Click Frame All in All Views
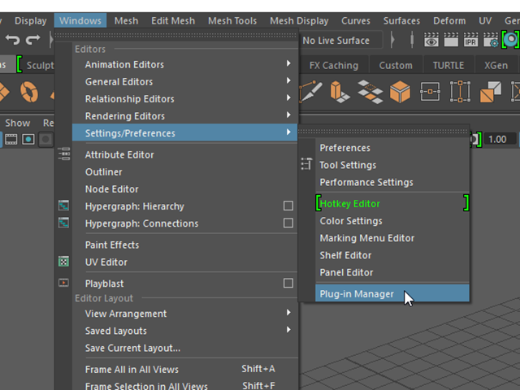520x390 pixels. point(184,369)
